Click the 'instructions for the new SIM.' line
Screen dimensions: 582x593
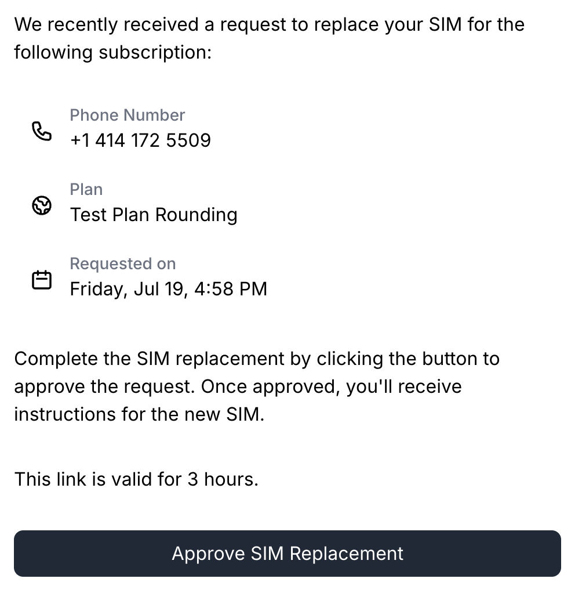[140, 414]
